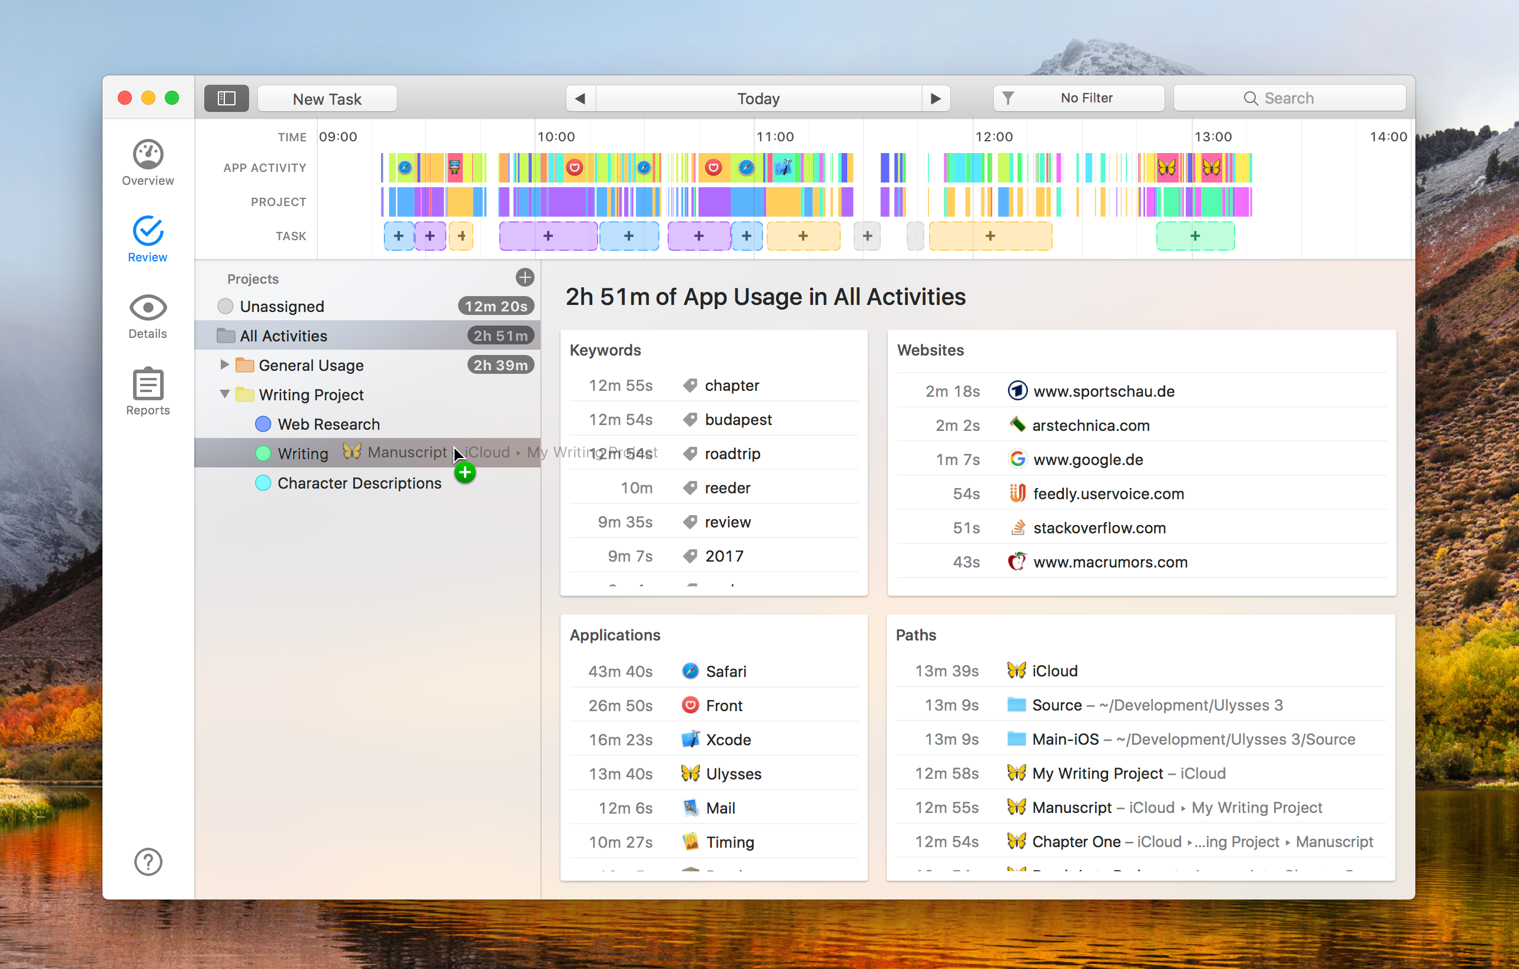
Task: Open the Details eye icon section
Action: pyautogui.click(x=148, y=316)
